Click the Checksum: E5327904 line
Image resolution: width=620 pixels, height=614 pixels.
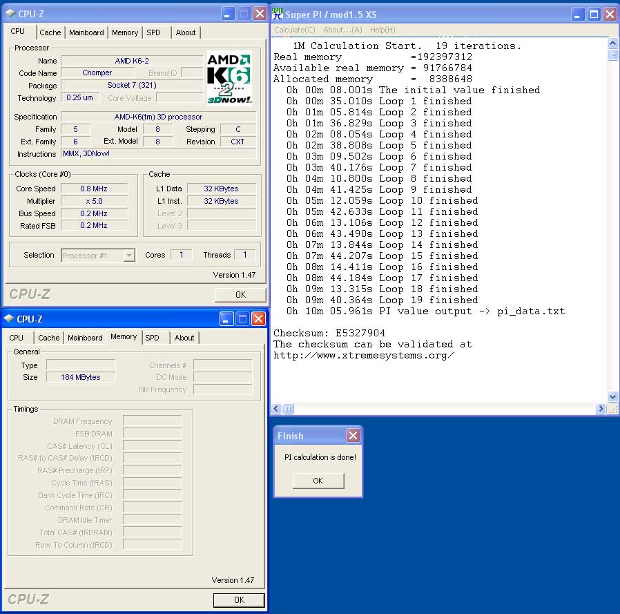329,333
